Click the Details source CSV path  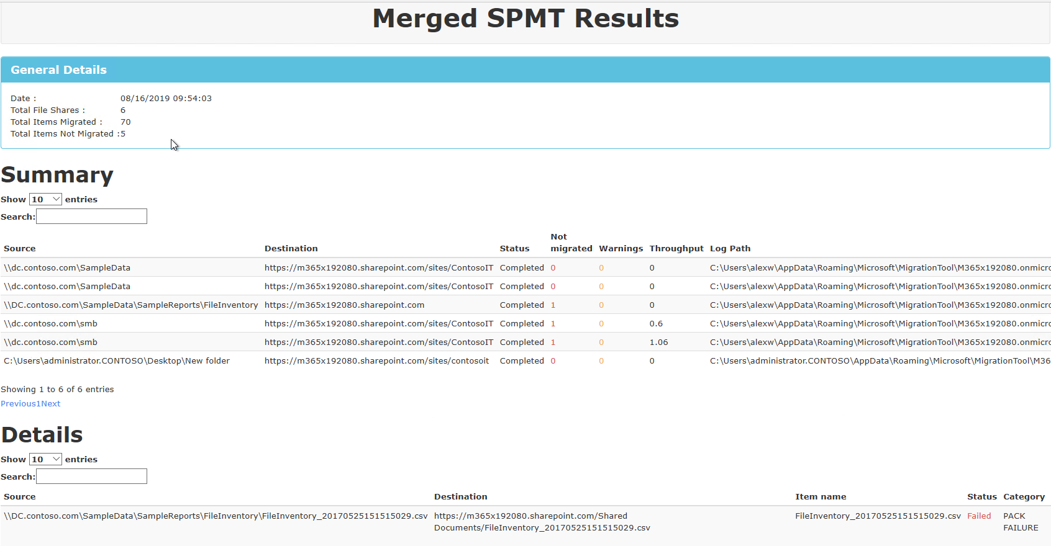pos(216,516)
